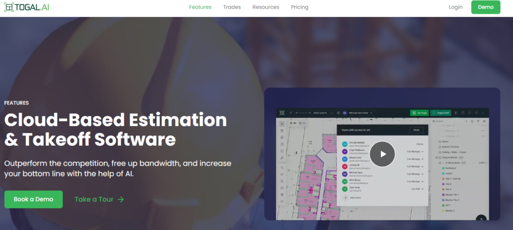Click the filter icon above the takeoff list
The width and height of the screenshot is (513, 230).
click(x=478, y=121)
